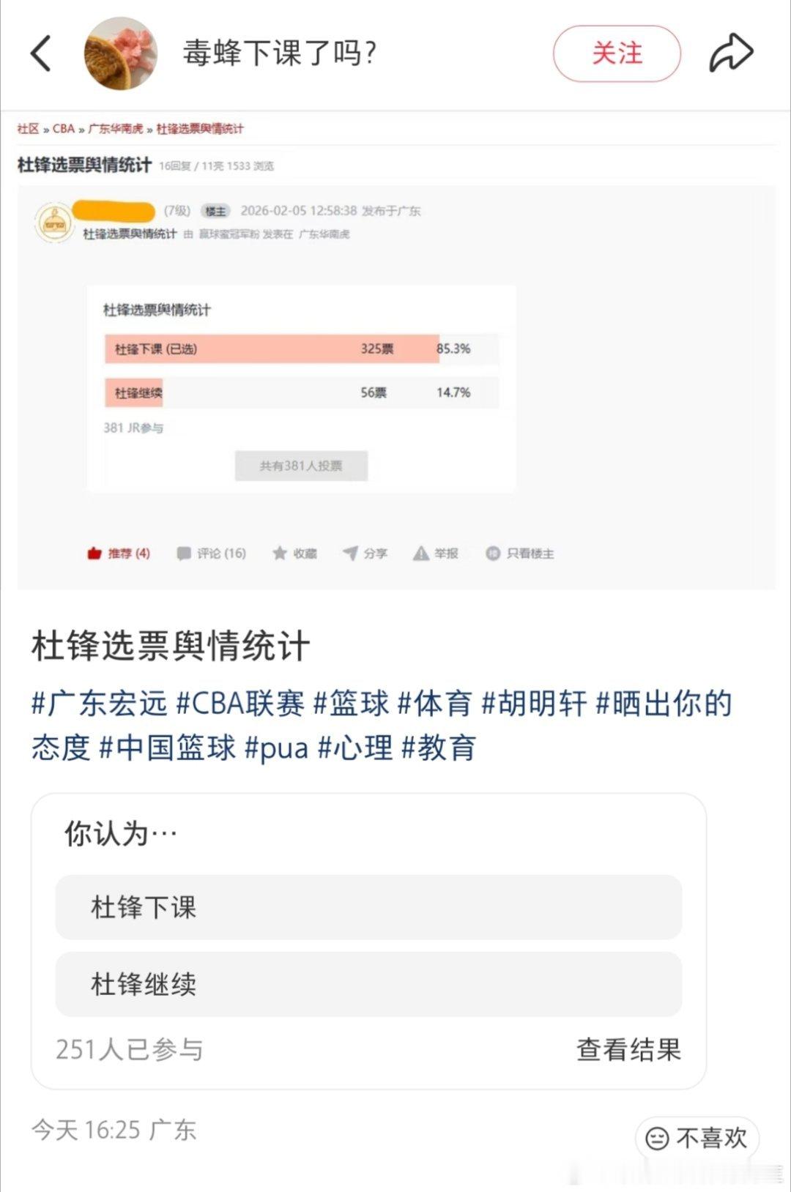Select poll option 杜锋继续

[370, 985]
